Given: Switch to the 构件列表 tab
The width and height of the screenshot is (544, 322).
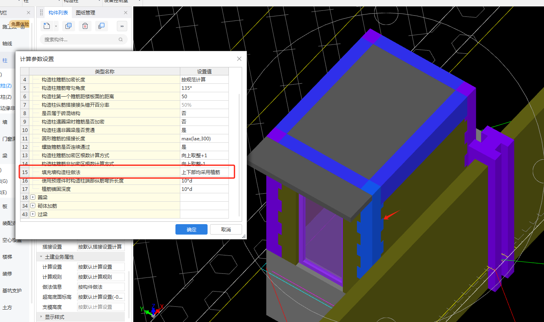Looking at the screenshot, I should click(x=58, y=13).
